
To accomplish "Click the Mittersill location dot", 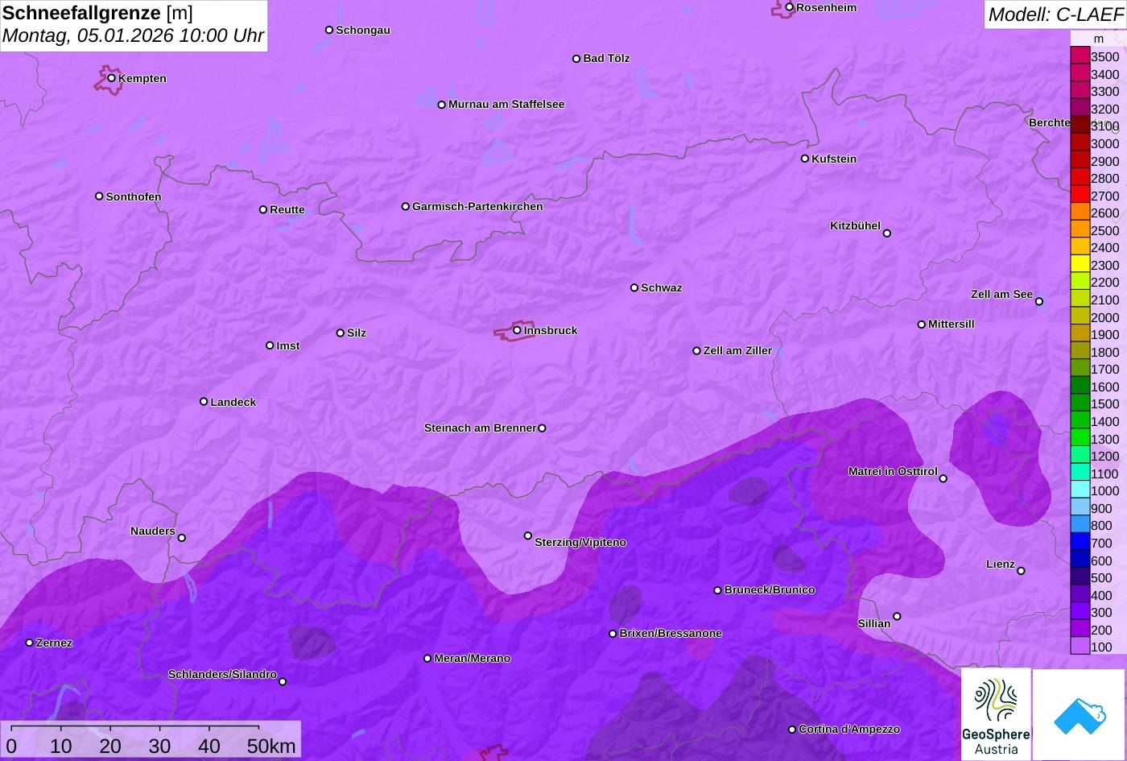I will (x=922, y=325).
